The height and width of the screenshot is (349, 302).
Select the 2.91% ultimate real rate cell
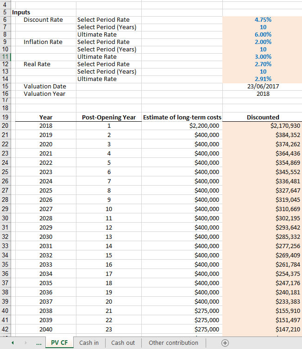262,79
